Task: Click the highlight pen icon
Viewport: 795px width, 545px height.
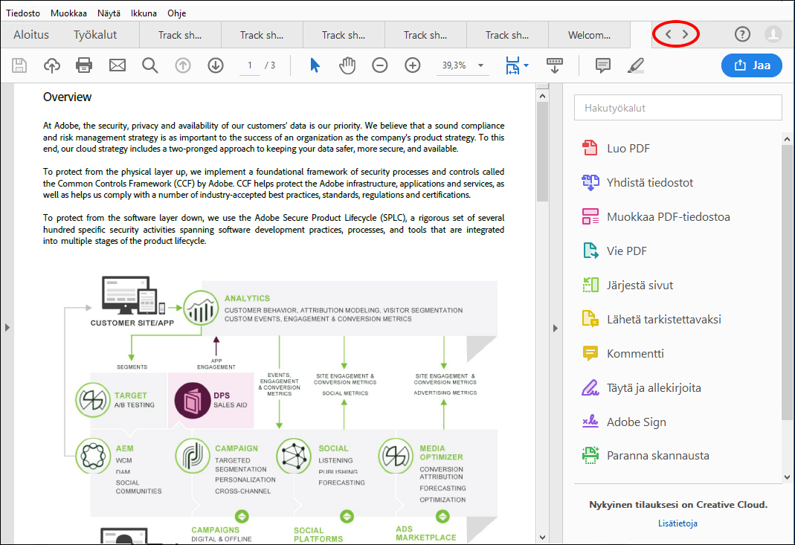Action: coord(636,65)
